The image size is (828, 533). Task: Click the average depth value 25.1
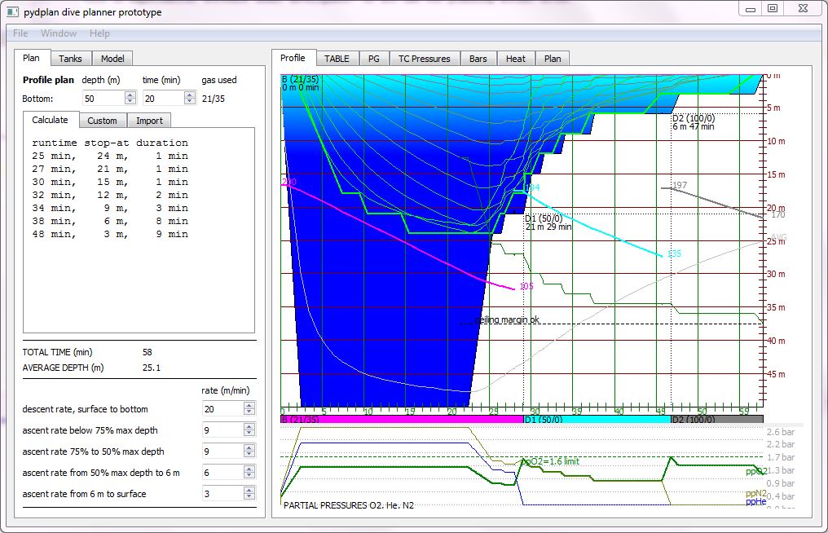pos(152,368)
